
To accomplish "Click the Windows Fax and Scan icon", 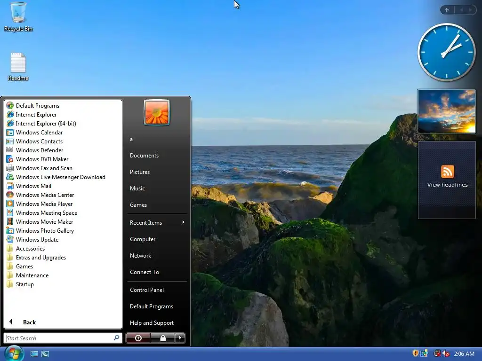I will 10,168.
